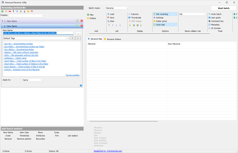This screenshot has width=238, height=153.
Task: Go to previous tag group arrow
Action: pos(73,38)
